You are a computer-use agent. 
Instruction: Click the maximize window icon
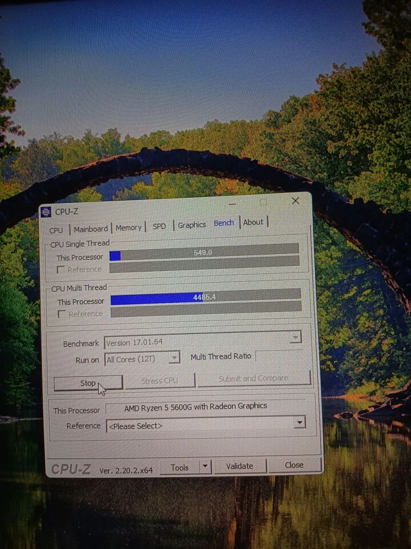[263, 202]
